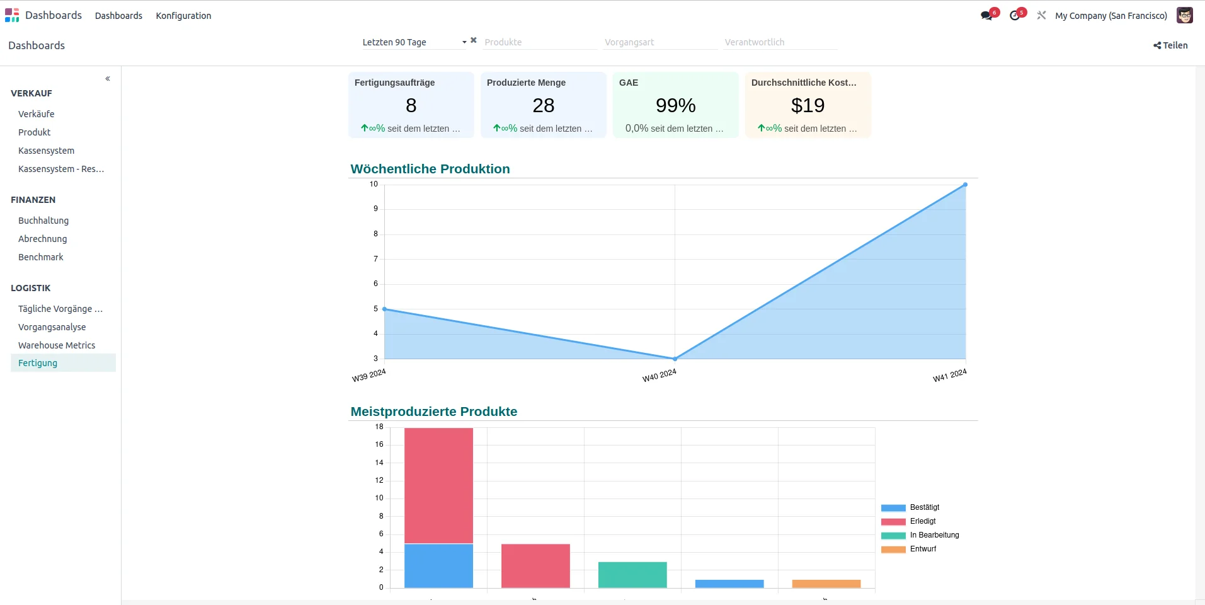Open the developer tools wrench icon

pos(1041,16)
